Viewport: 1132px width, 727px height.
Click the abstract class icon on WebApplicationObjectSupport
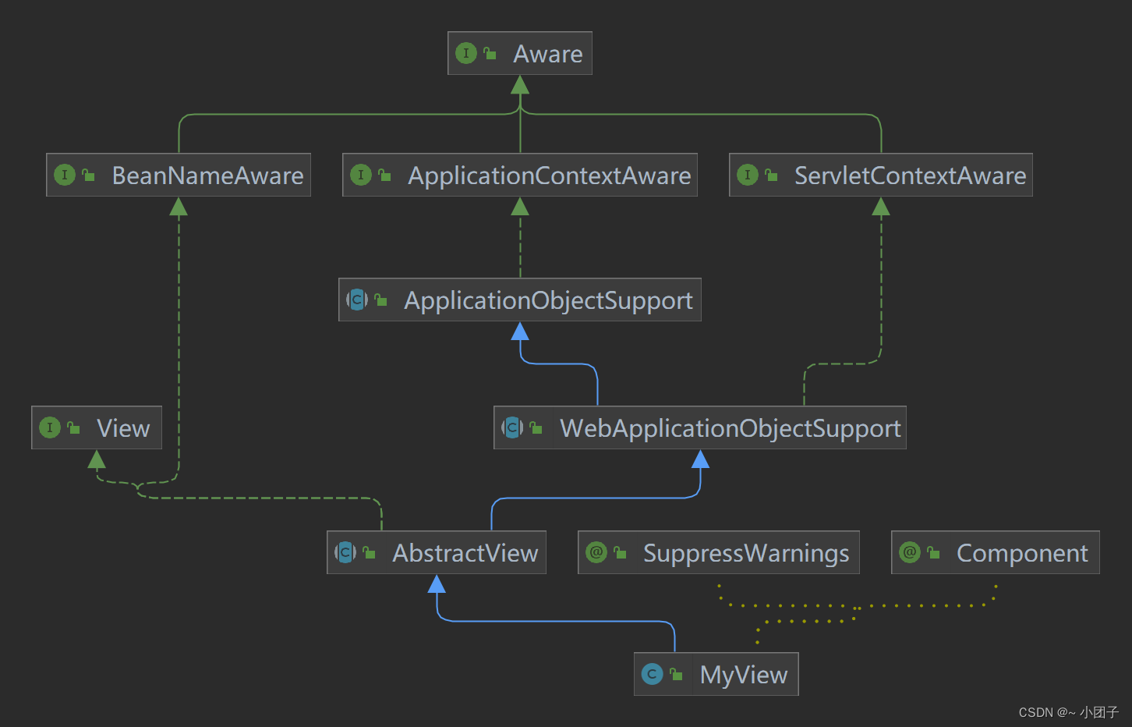512,427
